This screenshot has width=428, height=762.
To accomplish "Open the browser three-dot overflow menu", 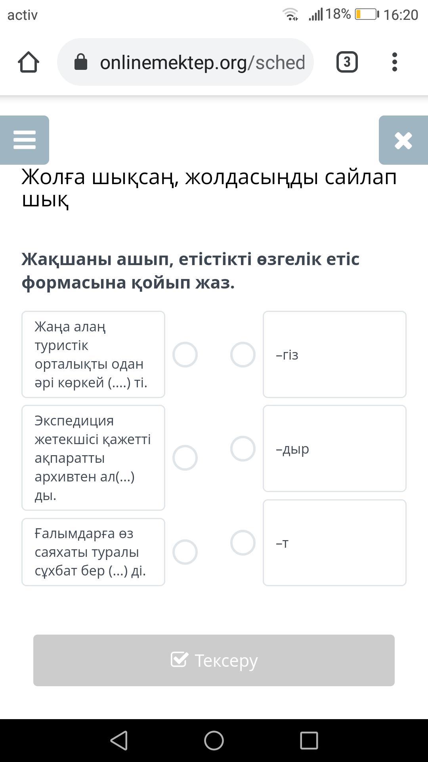I will click(x=394, y=62).
